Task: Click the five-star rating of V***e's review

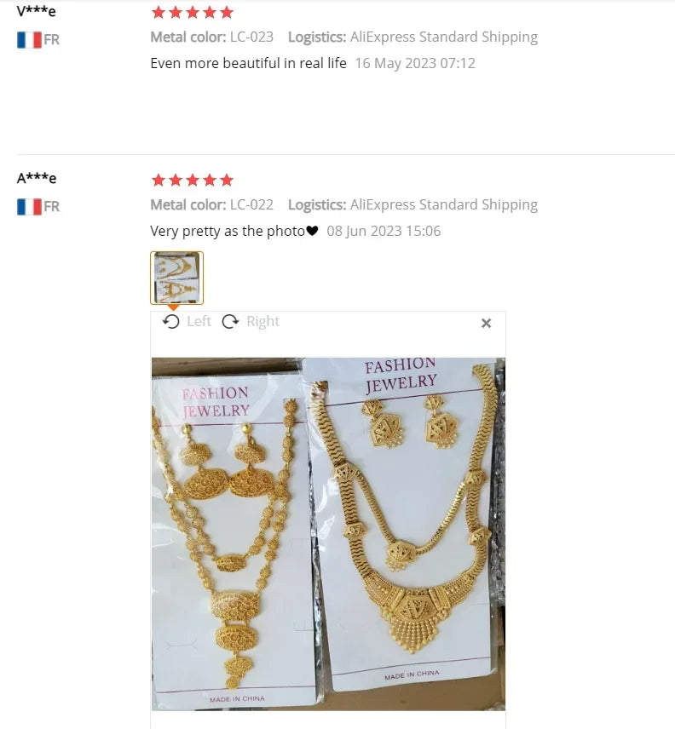Action: 192,13
